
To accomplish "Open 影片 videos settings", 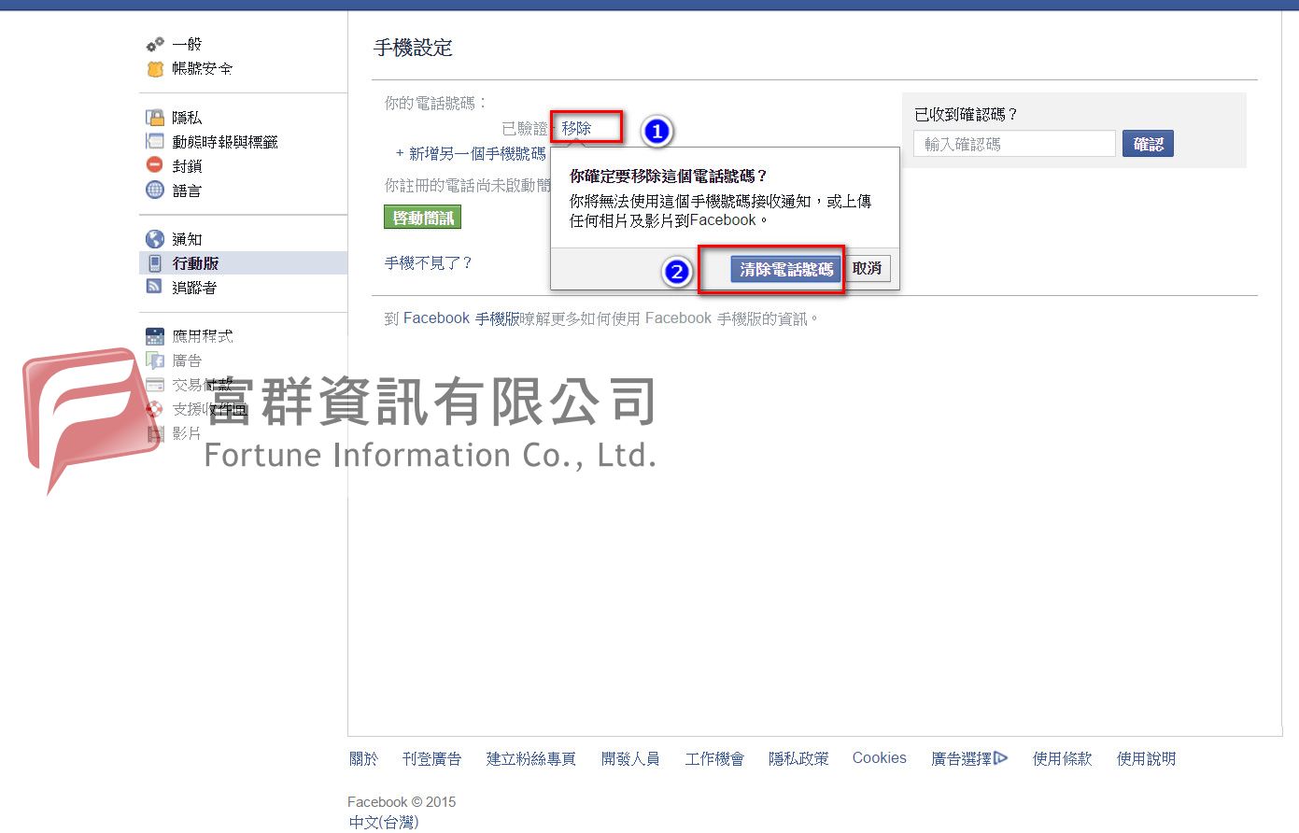I will (x=187, y=433).
